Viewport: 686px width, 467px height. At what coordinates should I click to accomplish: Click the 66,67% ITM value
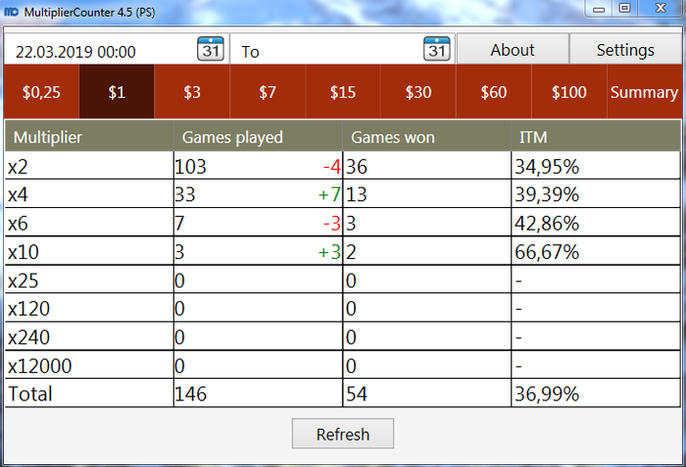pyautogui.click(x=547, y=252)
